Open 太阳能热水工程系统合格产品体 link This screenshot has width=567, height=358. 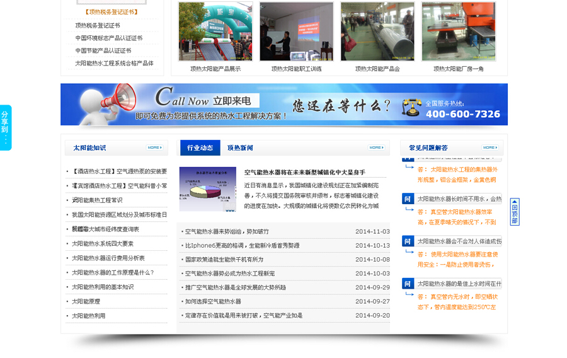[x=114, y=63]
